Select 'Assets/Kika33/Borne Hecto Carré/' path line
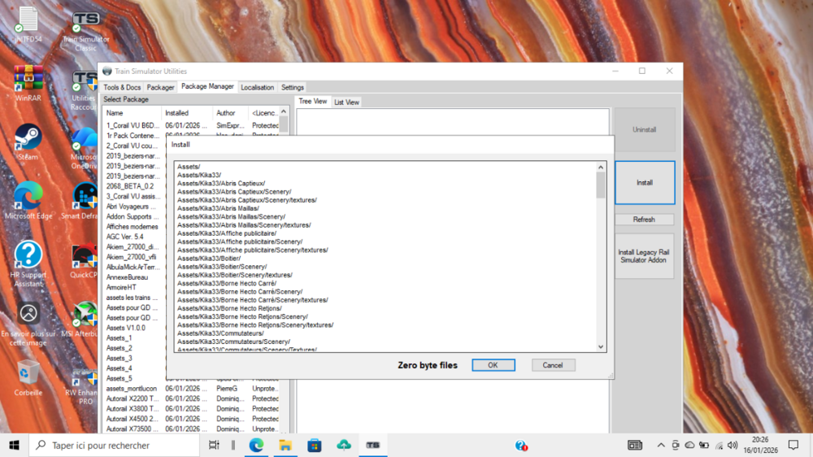This screenshot has height=457, width=813. coord(227,283)
